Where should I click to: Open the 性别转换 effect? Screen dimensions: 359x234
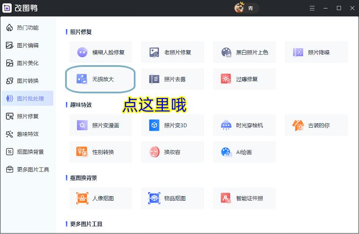point(101,152)
